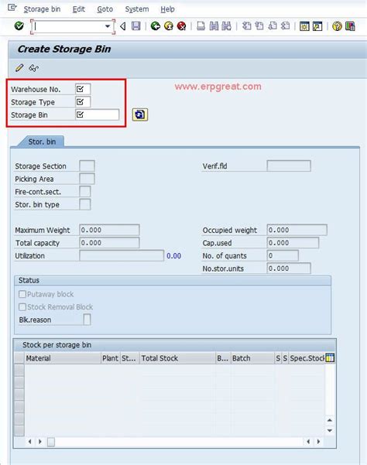Click the Storage Type input field
The width and height of the screenshot is (367, 465).
coord(83,101)
